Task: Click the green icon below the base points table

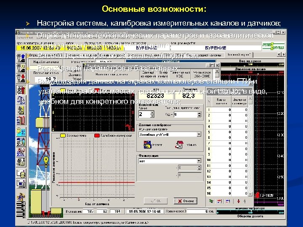Action: [211, 201]
